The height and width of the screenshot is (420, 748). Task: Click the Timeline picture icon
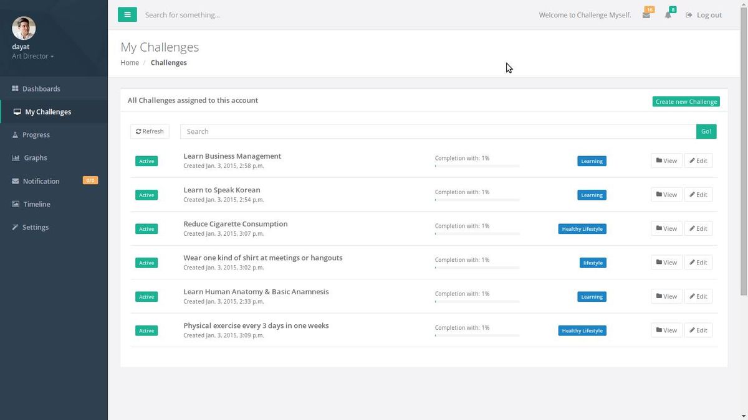tap(16, 204)
